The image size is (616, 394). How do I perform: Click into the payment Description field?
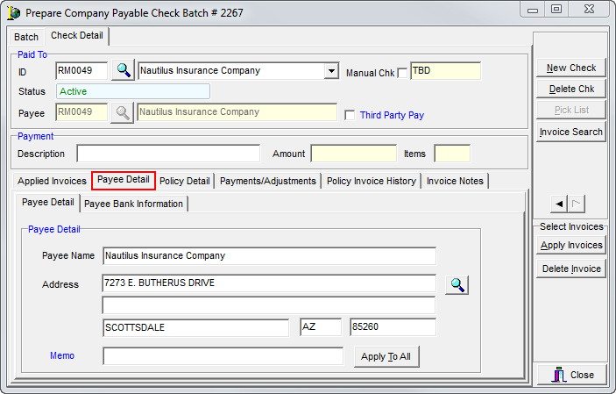[x=167, y=154]
